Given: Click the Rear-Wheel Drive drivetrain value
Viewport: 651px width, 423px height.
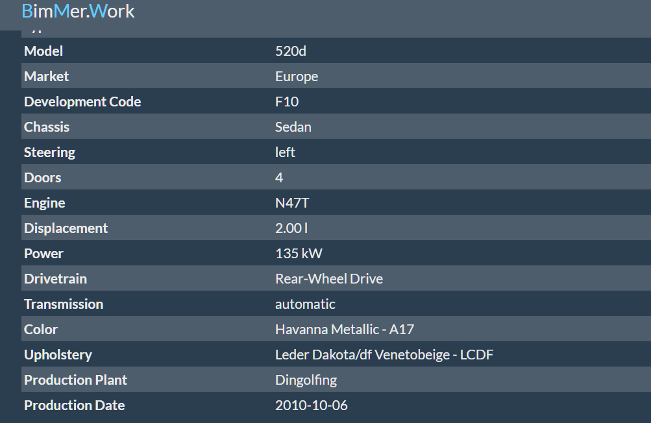Looking at the screenshot, I should pyautogui.click(x=329, y=279).
